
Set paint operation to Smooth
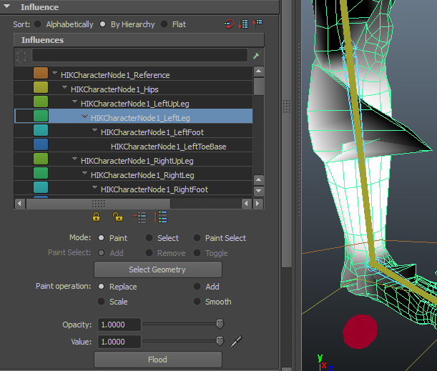coord(197,302)
